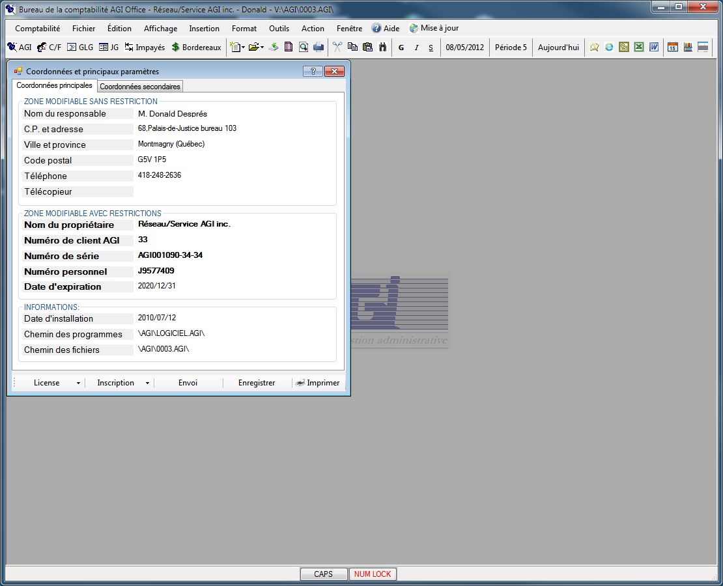Click the magnifier over envelope icon
The image size is (723, 586).
594,47
